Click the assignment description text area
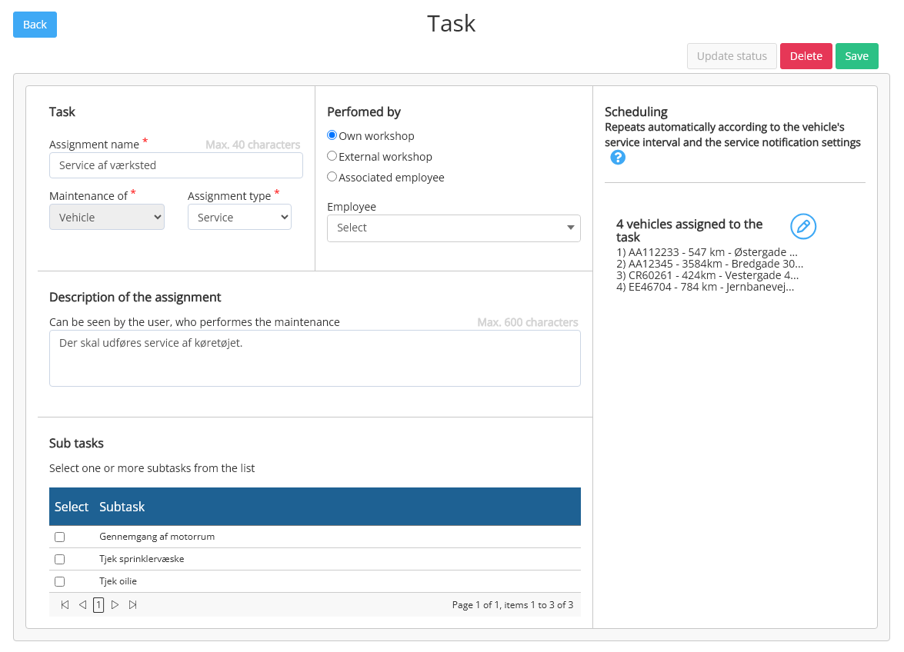This screenshot has height=652, width=904. coord(315,358)
